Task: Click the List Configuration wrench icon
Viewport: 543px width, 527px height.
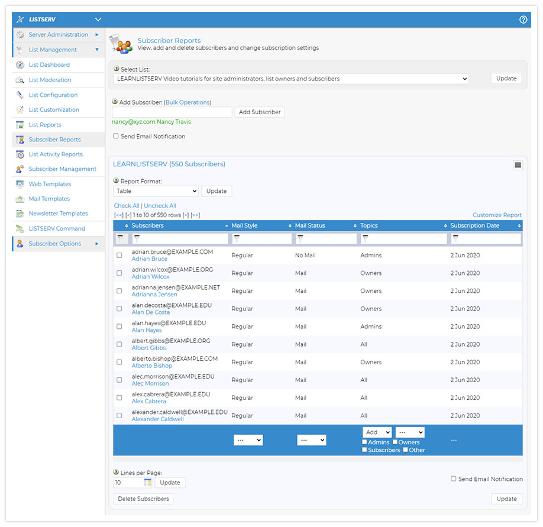Action: pyautogui.click(x=20, y=95)
